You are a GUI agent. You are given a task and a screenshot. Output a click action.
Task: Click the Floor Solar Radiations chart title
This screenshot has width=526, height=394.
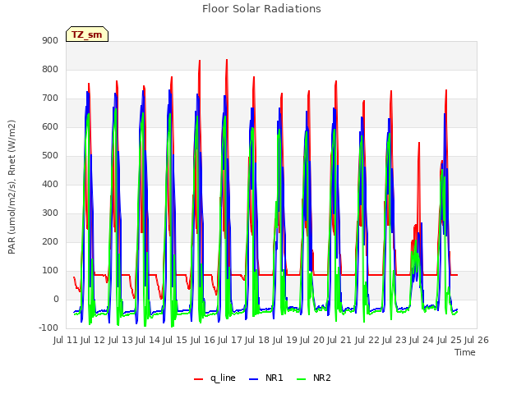pyautogui.click(x=261, y=8)
